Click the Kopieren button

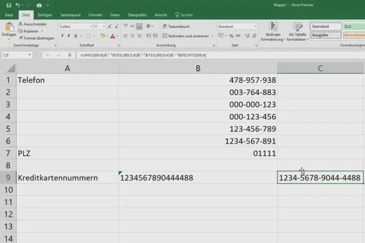point(28,31)
